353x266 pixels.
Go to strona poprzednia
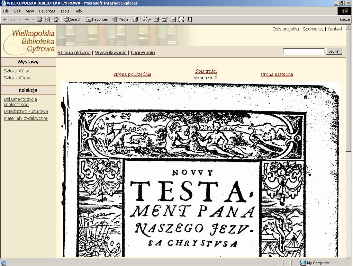[132, 74]
